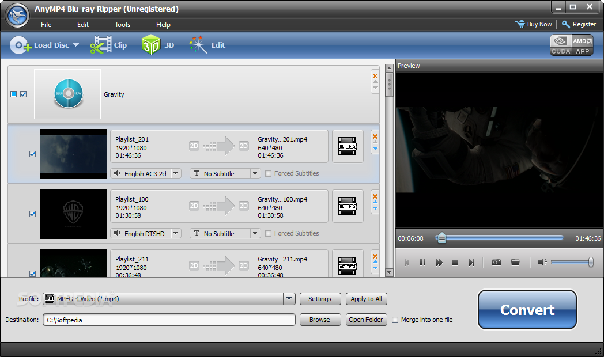Open the Load Disc dropdown arrow
The width and height of the screenshot is (604, 357).
[x=76, y=45]
